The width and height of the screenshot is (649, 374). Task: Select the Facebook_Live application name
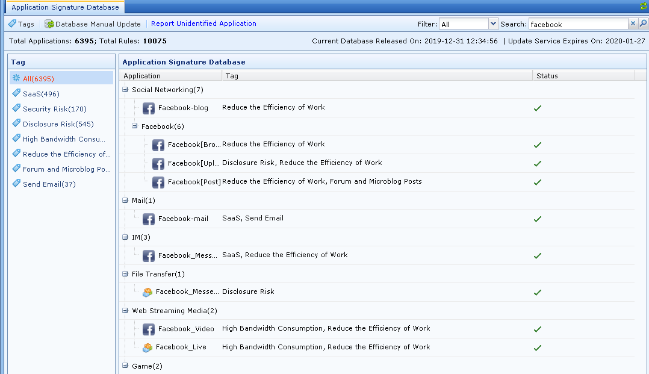(x=181, y=347)
